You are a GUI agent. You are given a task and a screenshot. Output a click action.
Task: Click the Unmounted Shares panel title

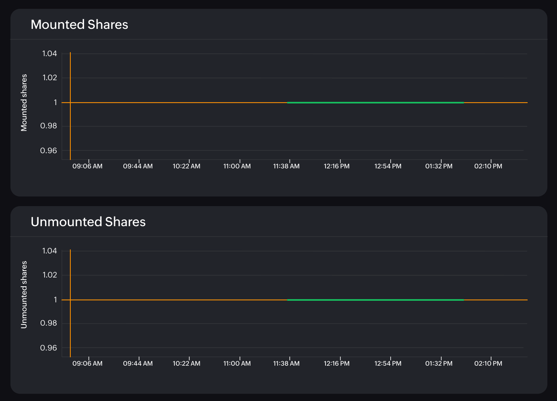click(x=88, y=222)
